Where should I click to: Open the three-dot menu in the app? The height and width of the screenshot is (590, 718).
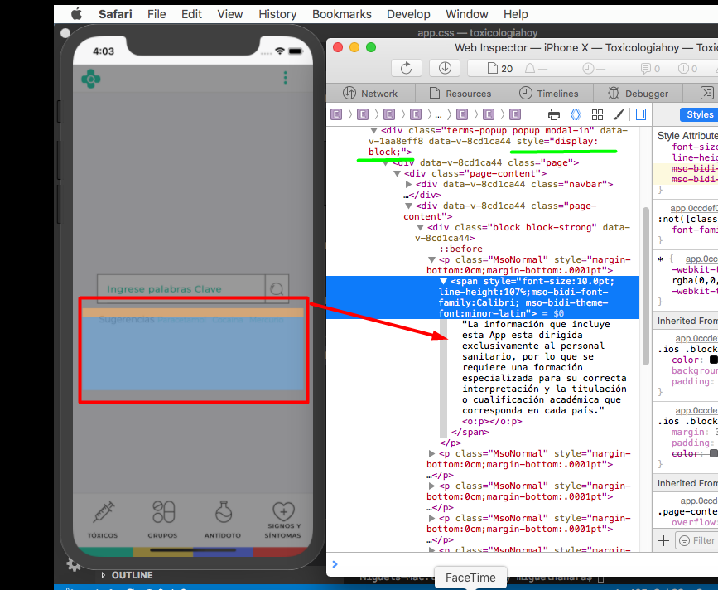(x=285, y=78)
